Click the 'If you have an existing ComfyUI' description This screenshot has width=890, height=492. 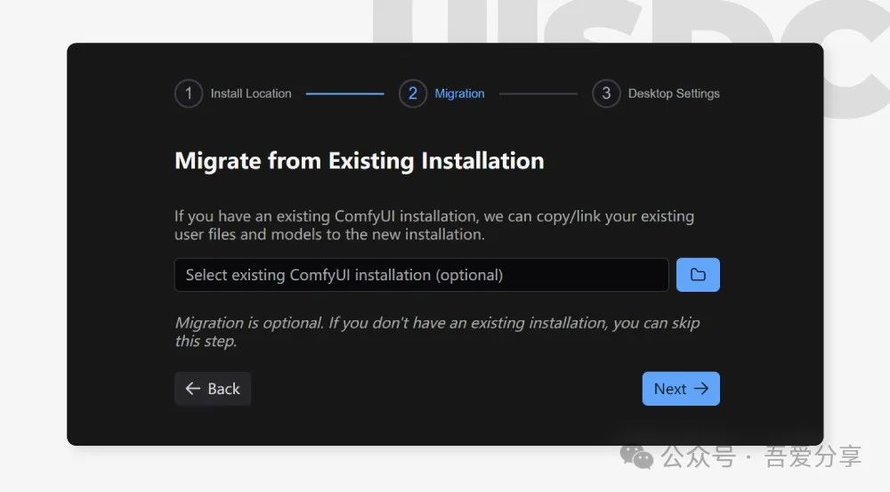[434, 225]
